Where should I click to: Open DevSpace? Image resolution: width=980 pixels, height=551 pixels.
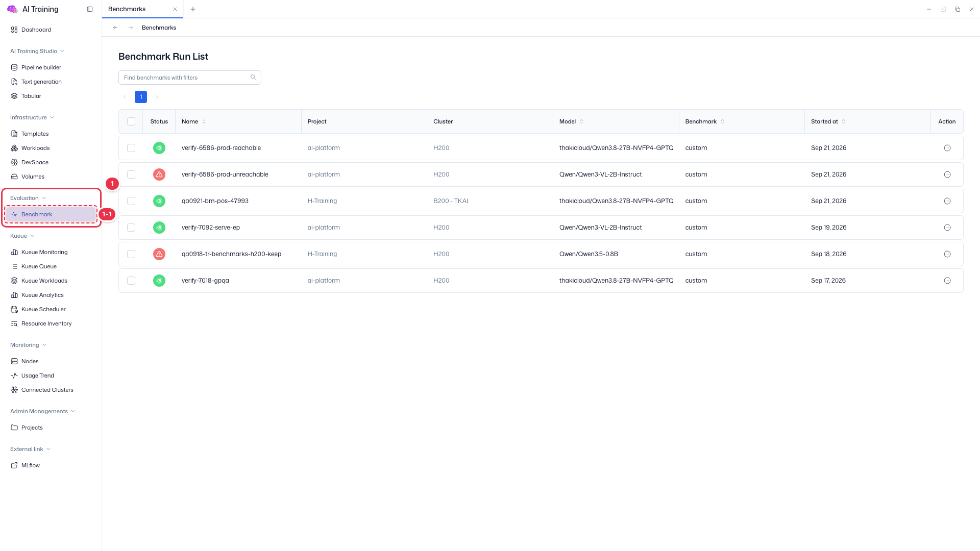(x=35, y=162)
